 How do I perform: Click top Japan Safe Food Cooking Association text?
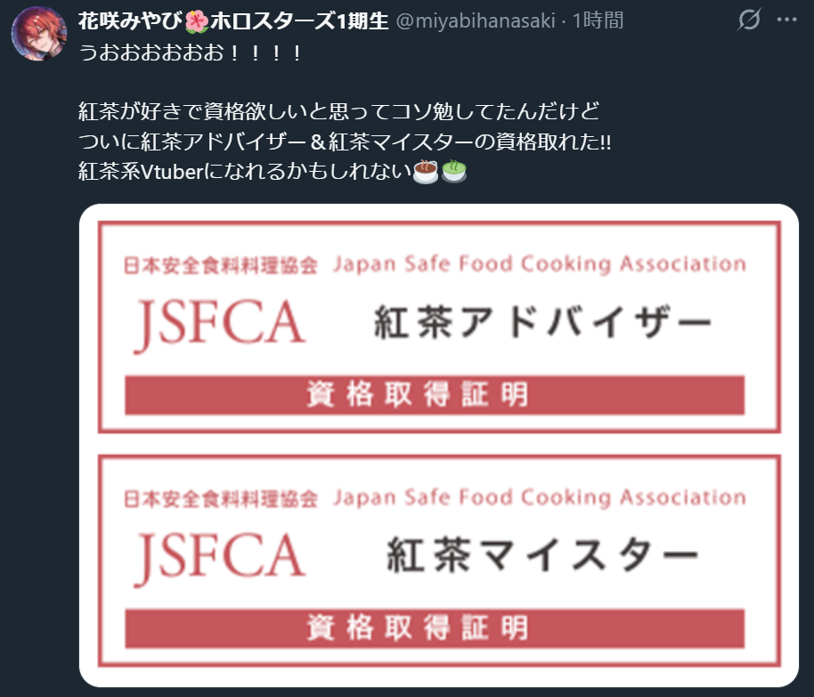540,264
